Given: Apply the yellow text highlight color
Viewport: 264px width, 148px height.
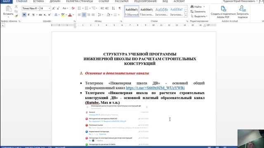Looking at the screenshot, I should point(63,15).
